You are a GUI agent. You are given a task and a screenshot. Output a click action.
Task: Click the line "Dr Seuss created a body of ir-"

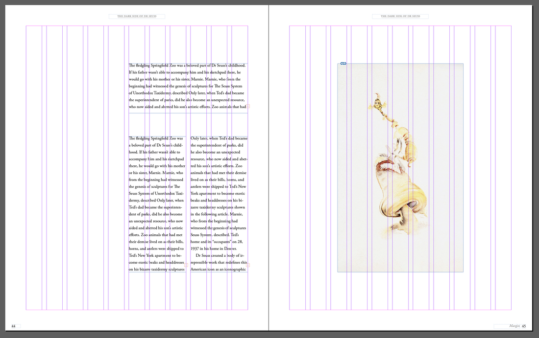pyautogui.click(x=220, y=255)
